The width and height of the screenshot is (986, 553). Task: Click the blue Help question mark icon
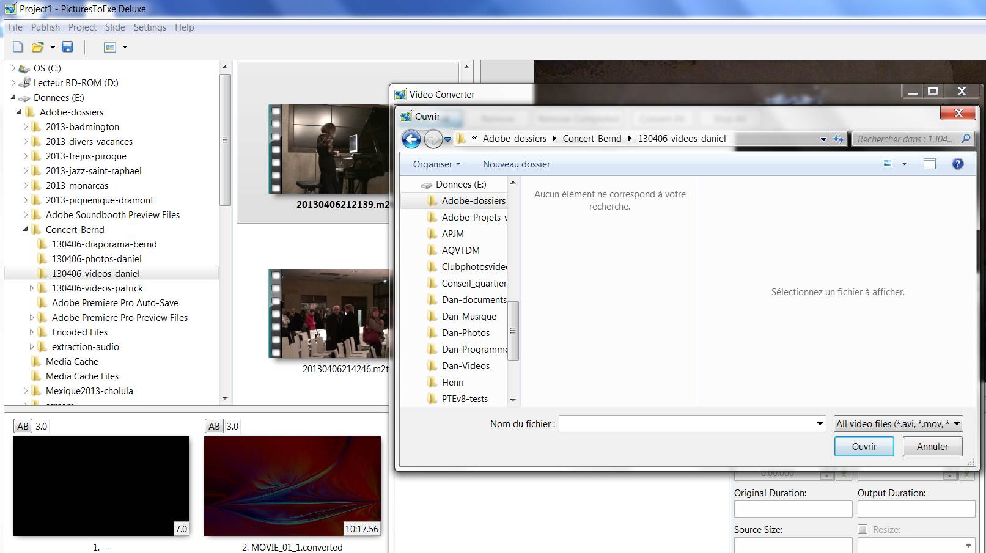pos(957,164)
